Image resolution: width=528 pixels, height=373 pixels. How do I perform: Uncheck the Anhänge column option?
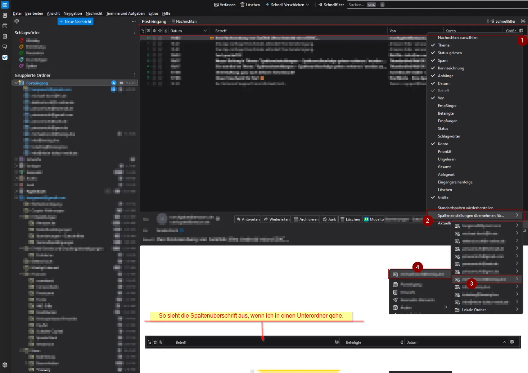tap(445, 76)
